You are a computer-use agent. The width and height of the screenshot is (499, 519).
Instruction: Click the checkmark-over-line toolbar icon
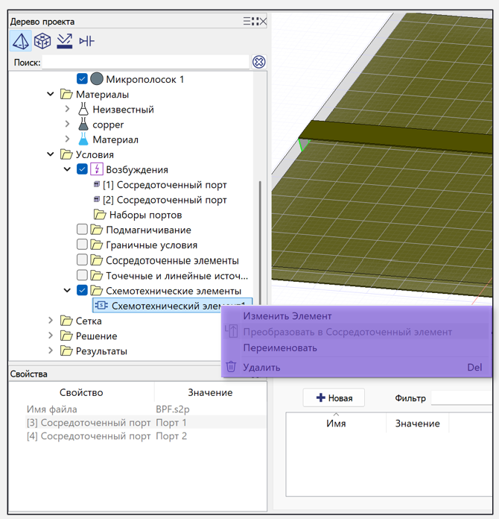65,41
